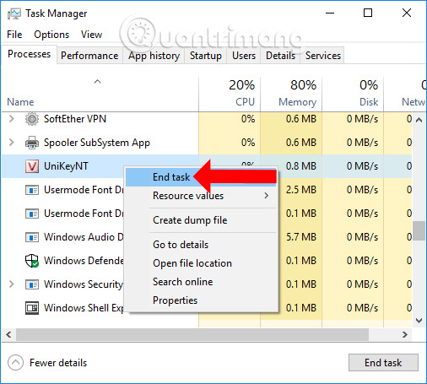
Task: Click the End task button at bottom
Action: pyautogui.click(x=383, y=363)
